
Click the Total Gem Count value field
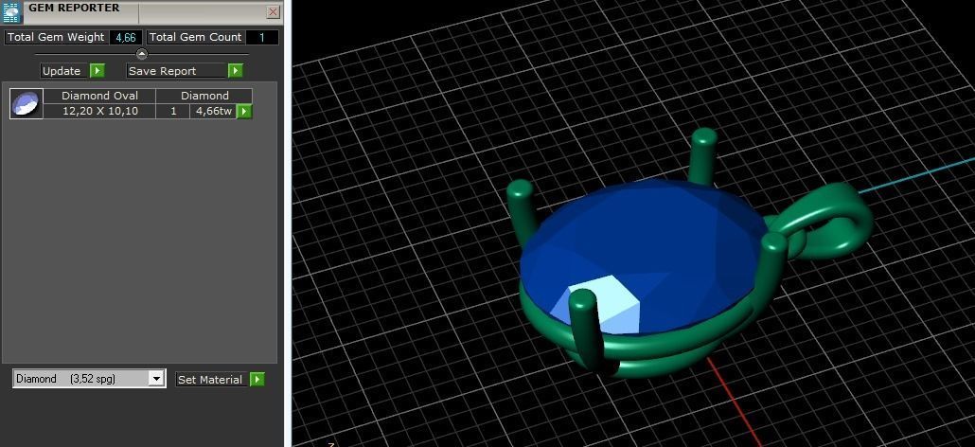[262, 37]
